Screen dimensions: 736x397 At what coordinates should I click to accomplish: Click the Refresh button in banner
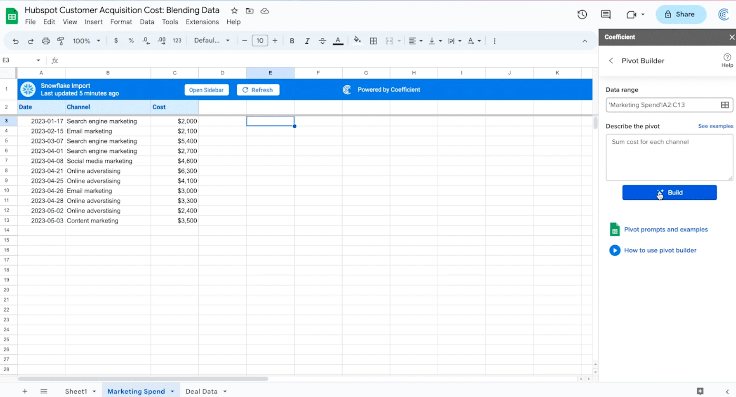coord(258,90)
